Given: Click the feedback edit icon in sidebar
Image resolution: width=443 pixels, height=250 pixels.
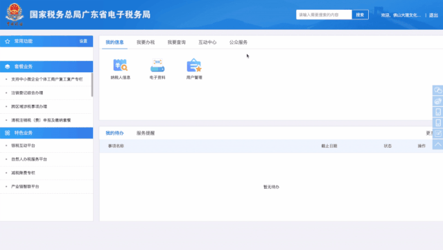Looking at the screenshot, I should tap(437, 133).
